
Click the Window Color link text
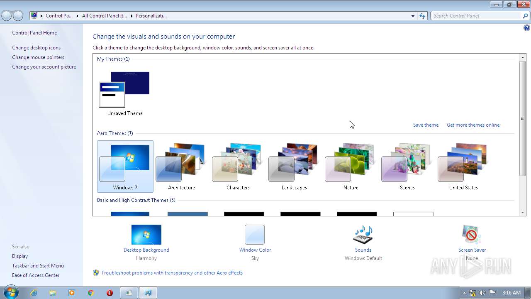pos(255,250)
